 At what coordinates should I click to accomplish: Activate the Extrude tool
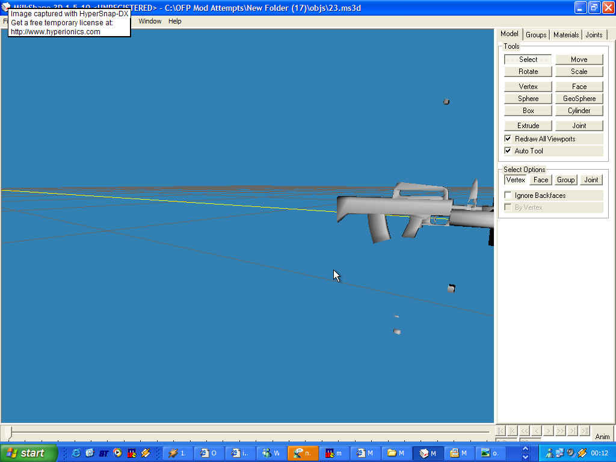(x=528, y=126)
